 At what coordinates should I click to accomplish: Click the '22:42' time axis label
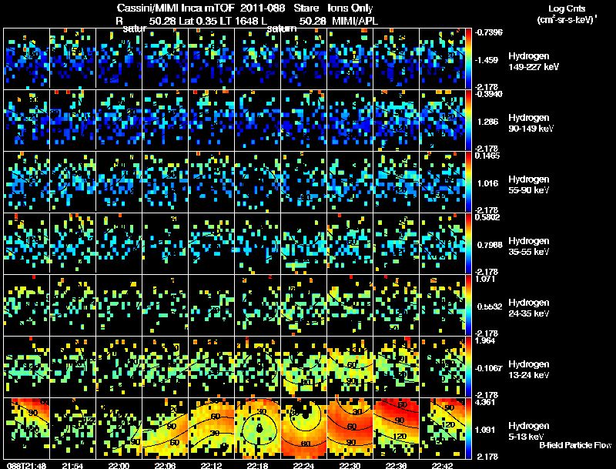(442, 465)
